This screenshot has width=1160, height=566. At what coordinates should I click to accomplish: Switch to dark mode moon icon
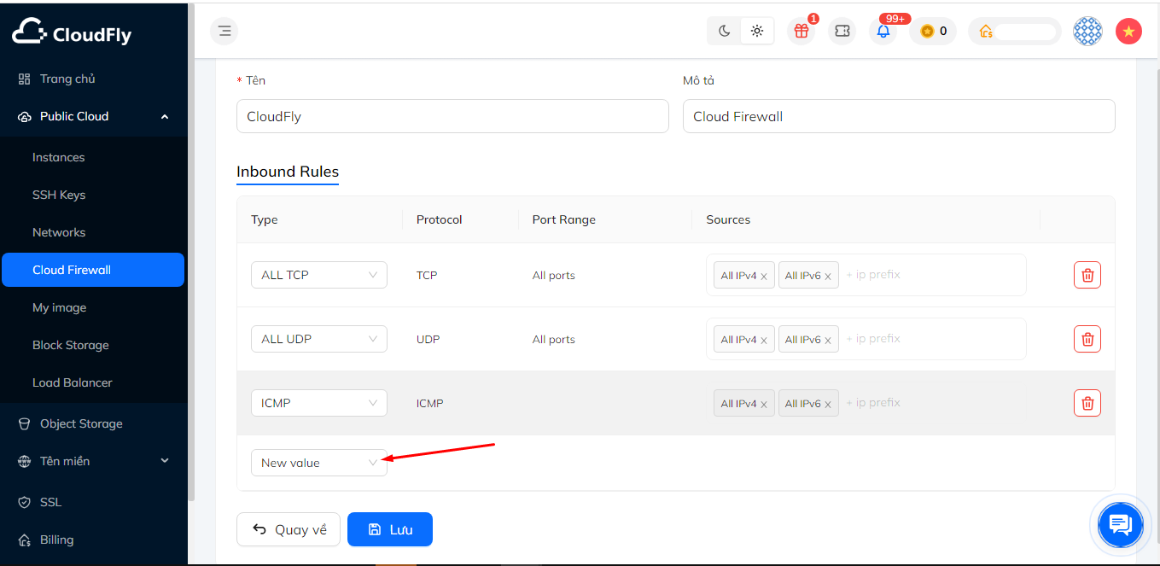(724, 32)
